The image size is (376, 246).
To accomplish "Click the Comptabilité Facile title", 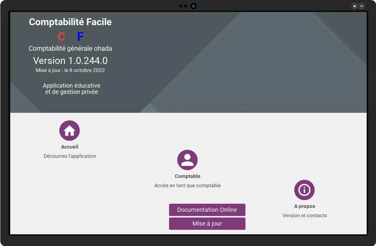I will coord(70,22).
